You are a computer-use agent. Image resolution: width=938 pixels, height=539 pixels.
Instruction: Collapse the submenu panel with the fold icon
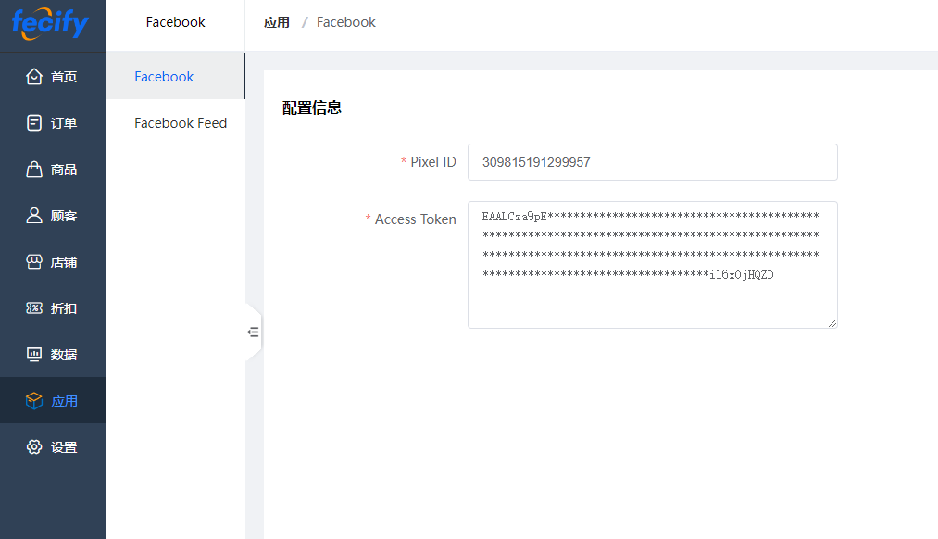click(x=253, y=332)
